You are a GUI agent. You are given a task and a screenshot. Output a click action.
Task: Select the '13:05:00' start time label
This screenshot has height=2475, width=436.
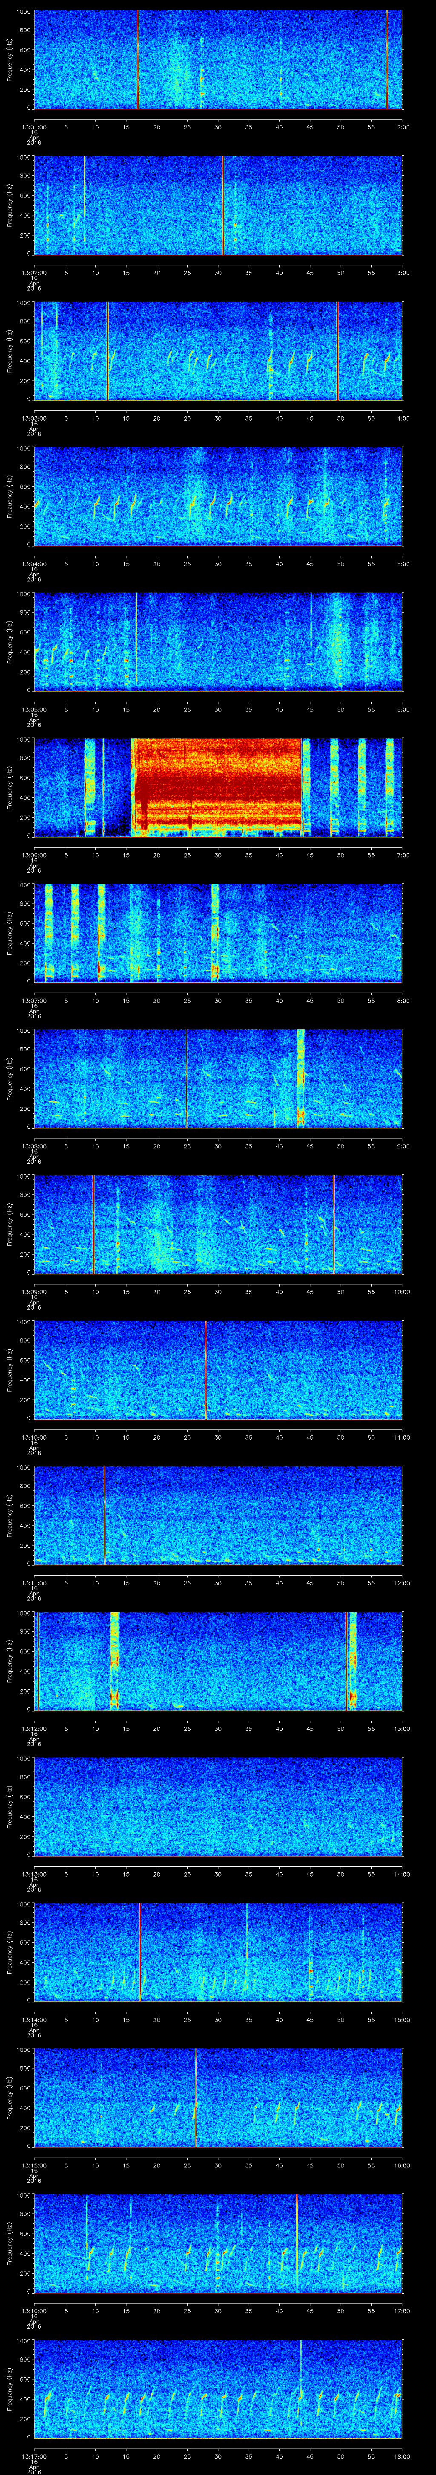34,709
